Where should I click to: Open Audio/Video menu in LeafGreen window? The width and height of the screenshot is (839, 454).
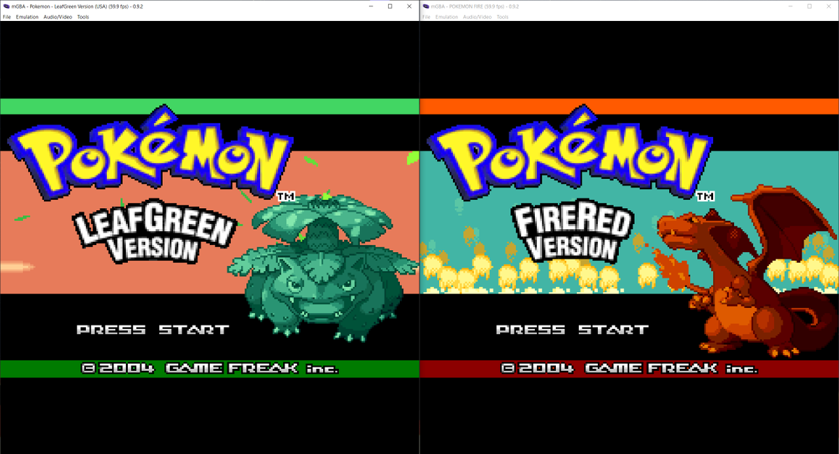57,17
